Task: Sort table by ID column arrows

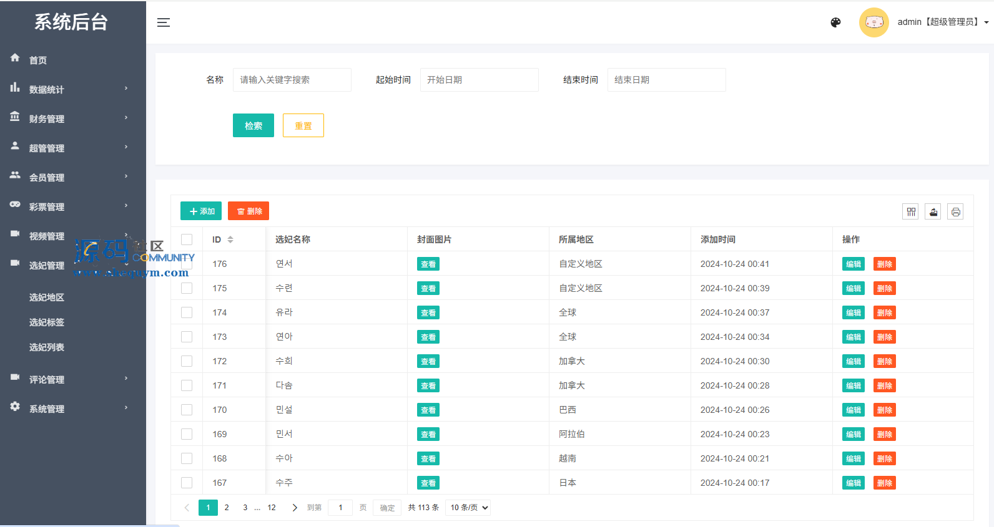Action: (x=230, y=239)
